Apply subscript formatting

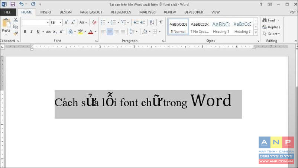(x=55, y=32)
